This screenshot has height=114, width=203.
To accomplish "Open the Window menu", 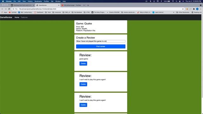I will [x=58, y=1].
